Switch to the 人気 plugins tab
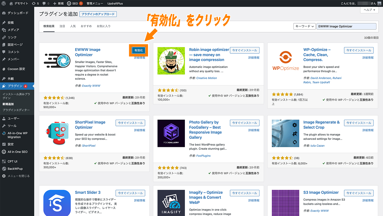Image resolution: width=383 pixels, height=216 pixels. 73,26
